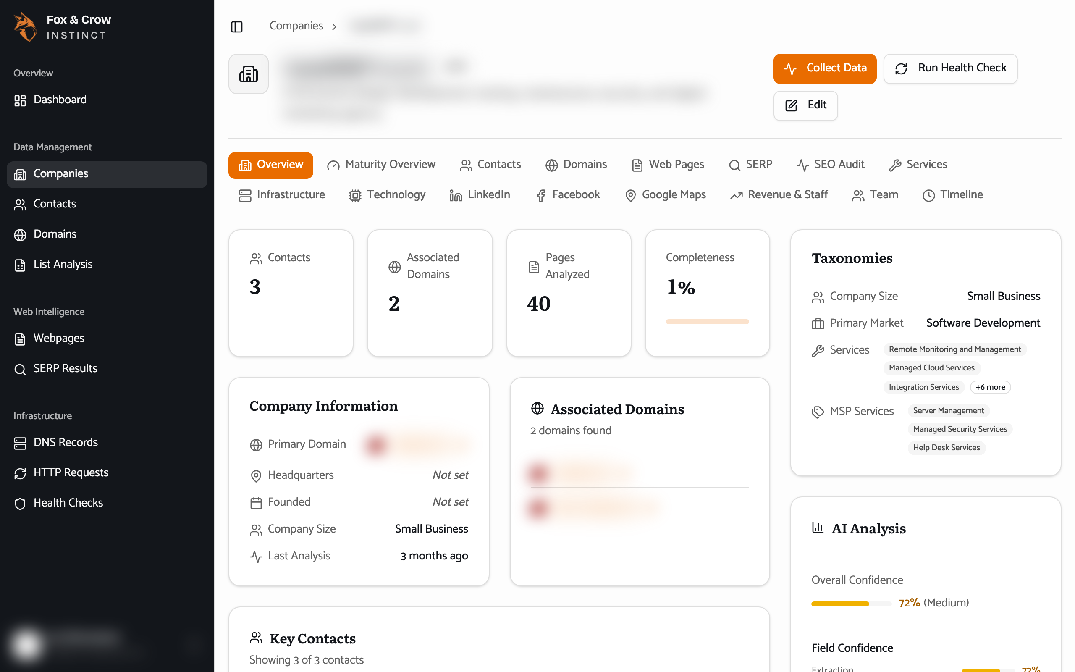Switch to the Infrastructure tab
This screenshot has width=1075, height=672.
pos(282,195)
